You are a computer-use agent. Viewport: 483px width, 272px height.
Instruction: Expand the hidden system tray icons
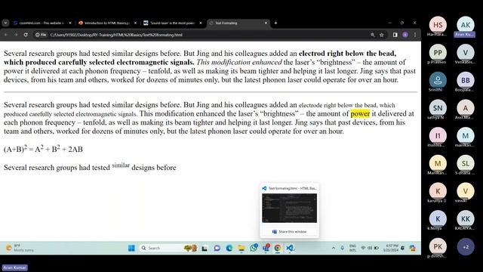pyautogui.click(x=334, y=248)
